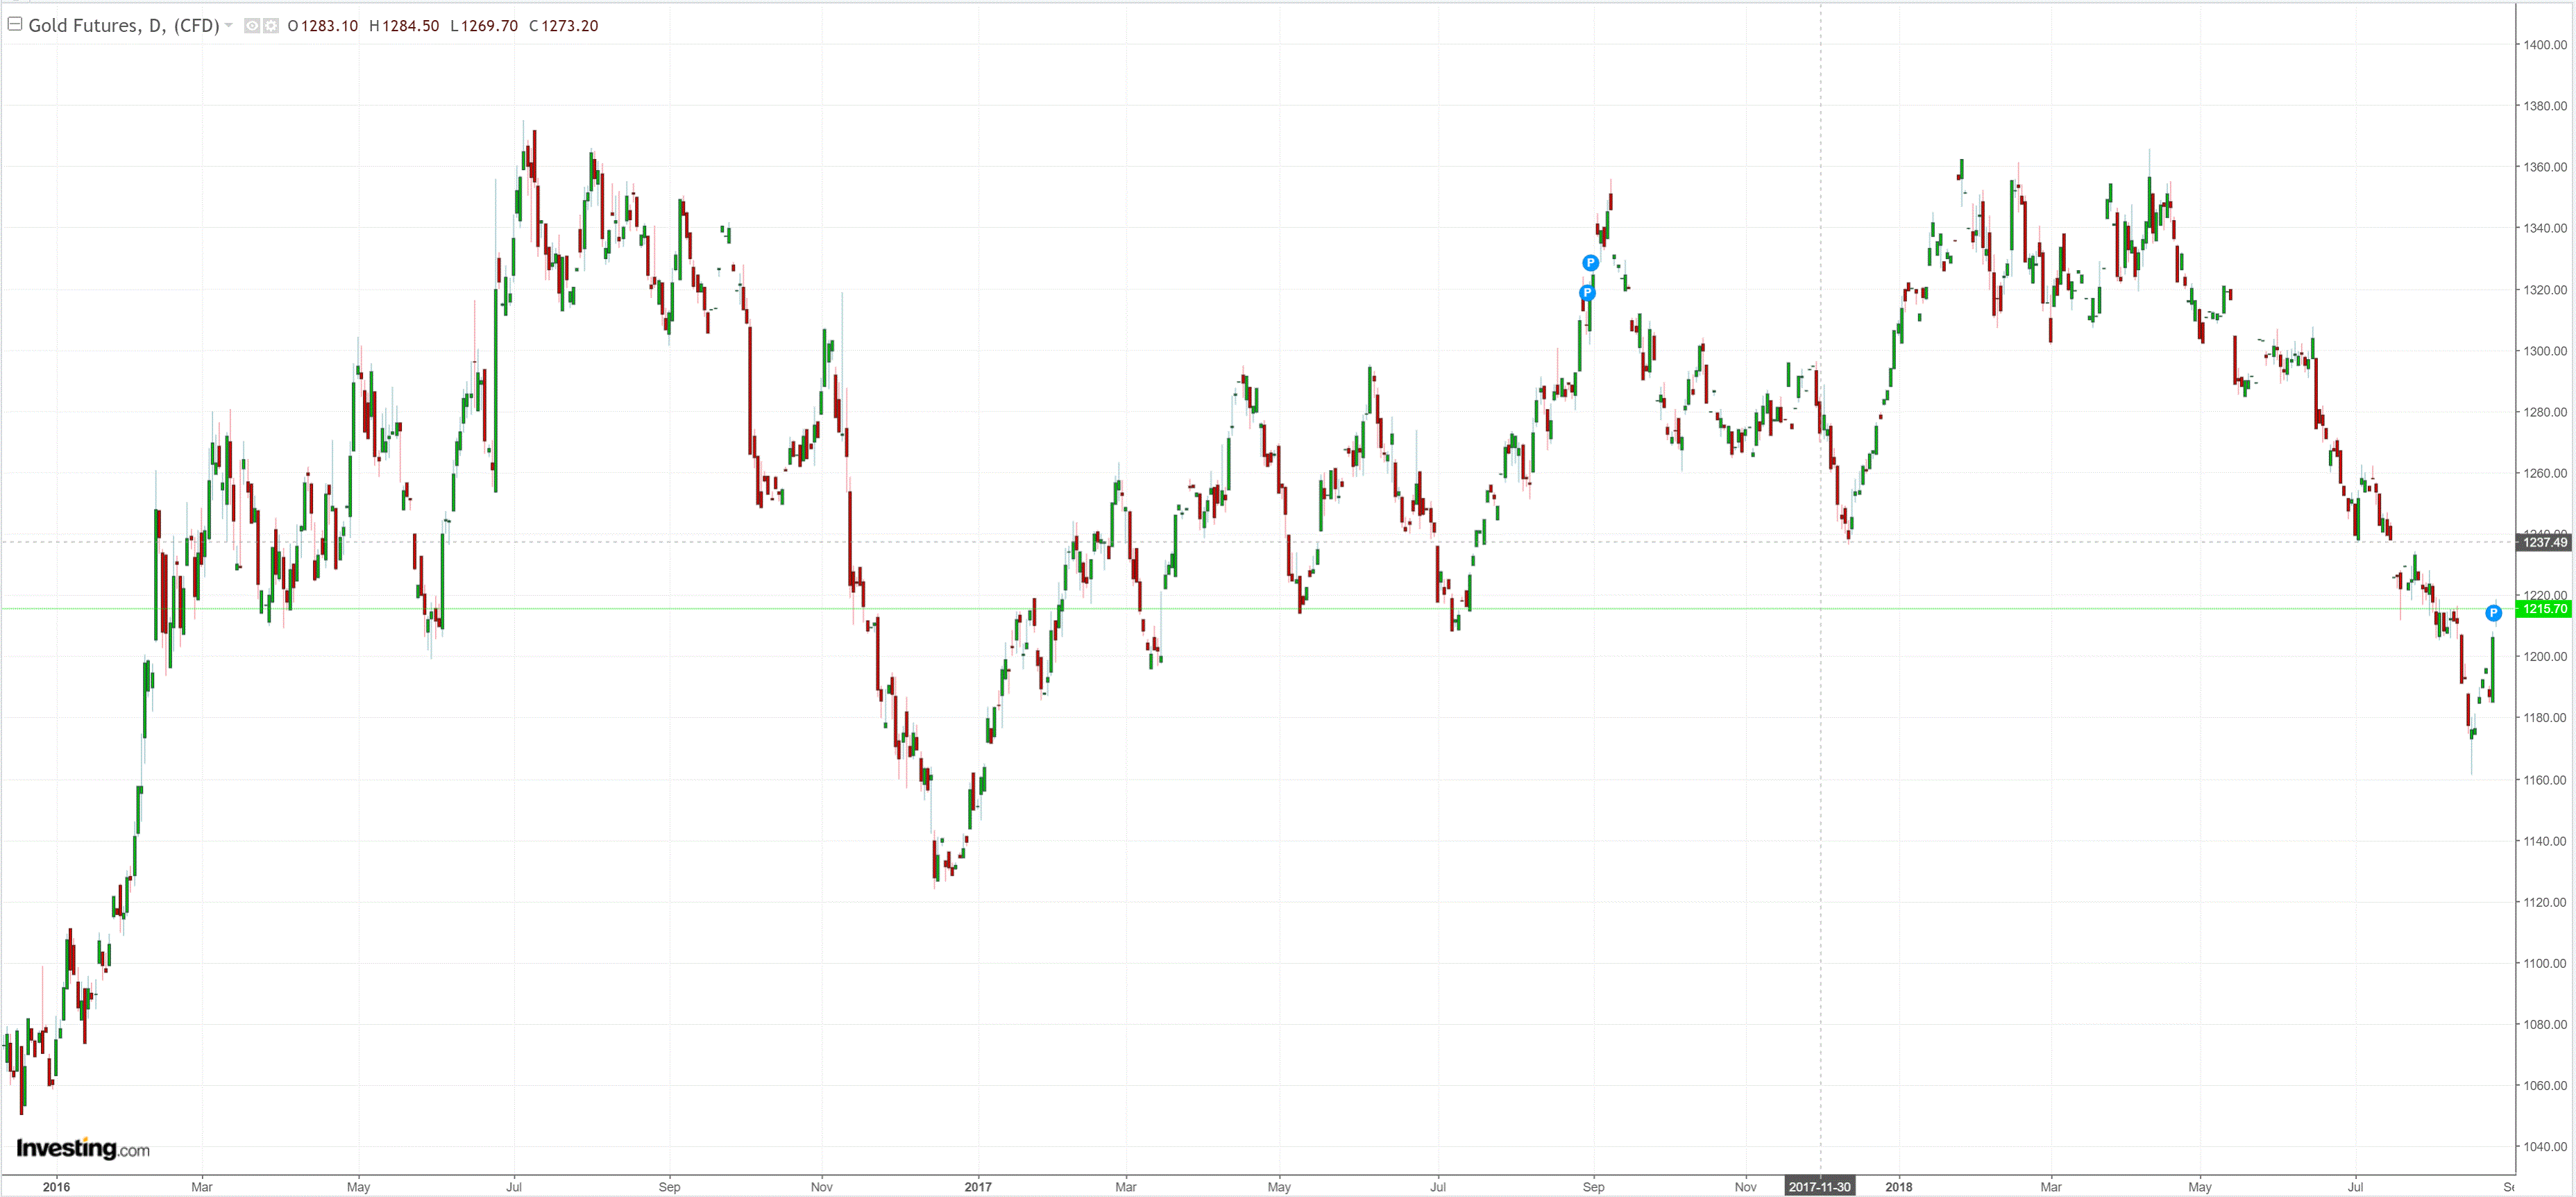Click the upper blue P marker near Sep 2017
This screenshot has height=1197, width=2576.
click(1590, 263)
